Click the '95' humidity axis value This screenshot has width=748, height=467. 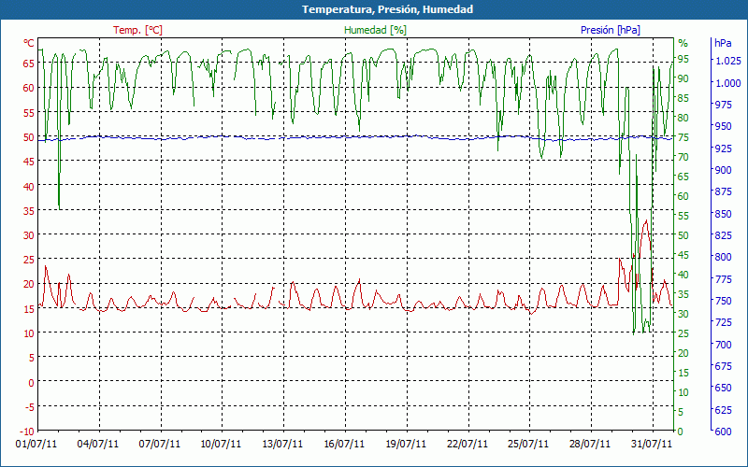pyautogui.click(x=683, y=59)
